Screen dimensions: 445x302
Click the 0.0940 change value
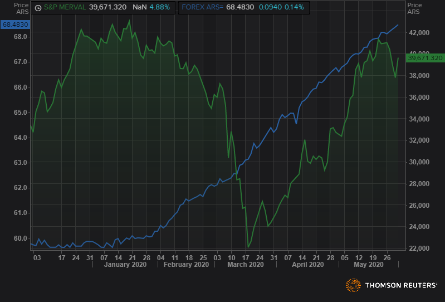pos(270,7)
